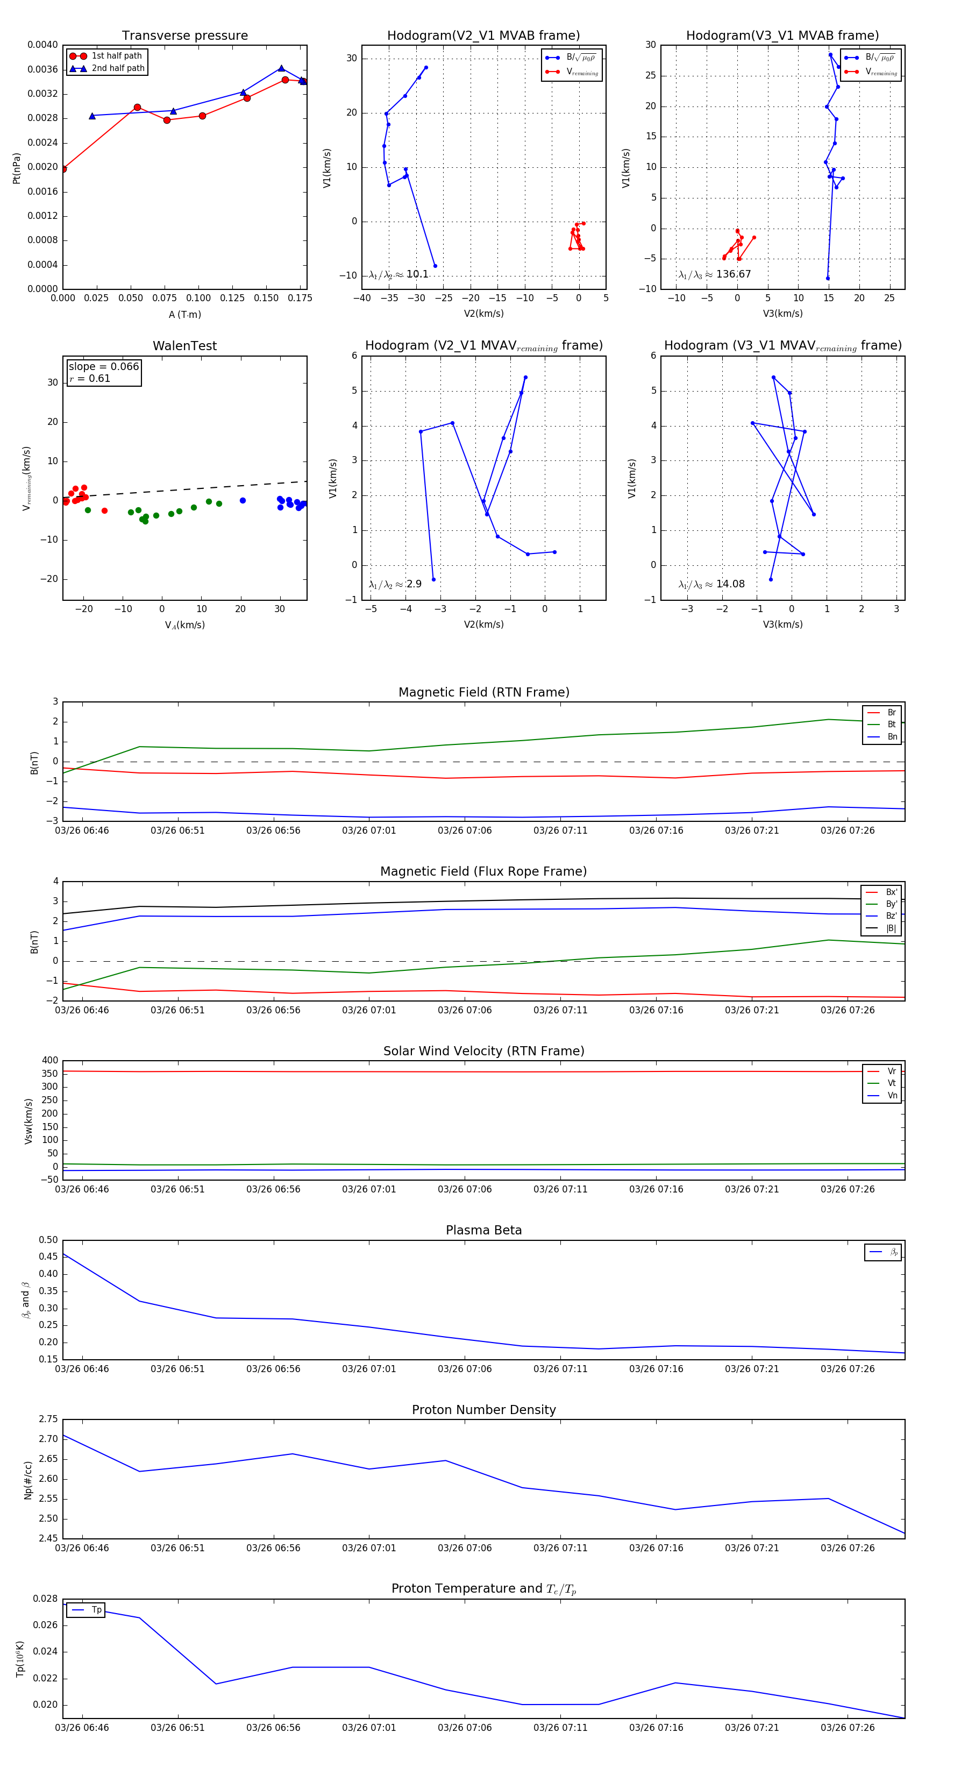Select the 'Vt' legend entry

(882, 1083)
